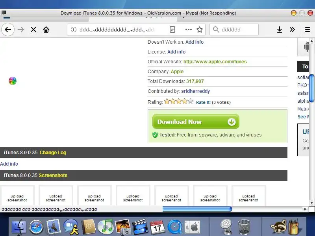Viewport: 315px width, 236px height.
Task: Open the browser home page
Action: [46, 30]
